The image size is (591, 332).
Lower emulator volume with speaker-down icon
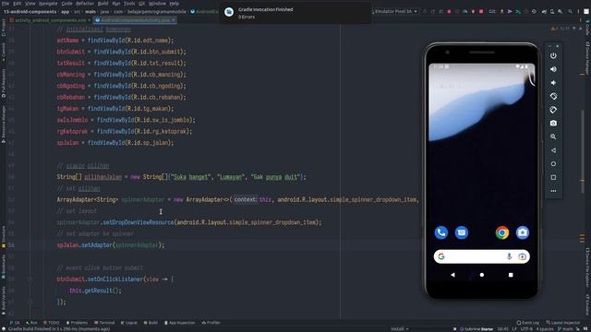(x=553, y=83)
